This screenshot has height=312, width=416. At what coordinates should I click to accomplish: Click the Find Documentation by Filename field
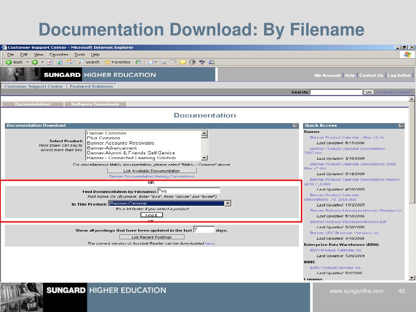[189, 191]
